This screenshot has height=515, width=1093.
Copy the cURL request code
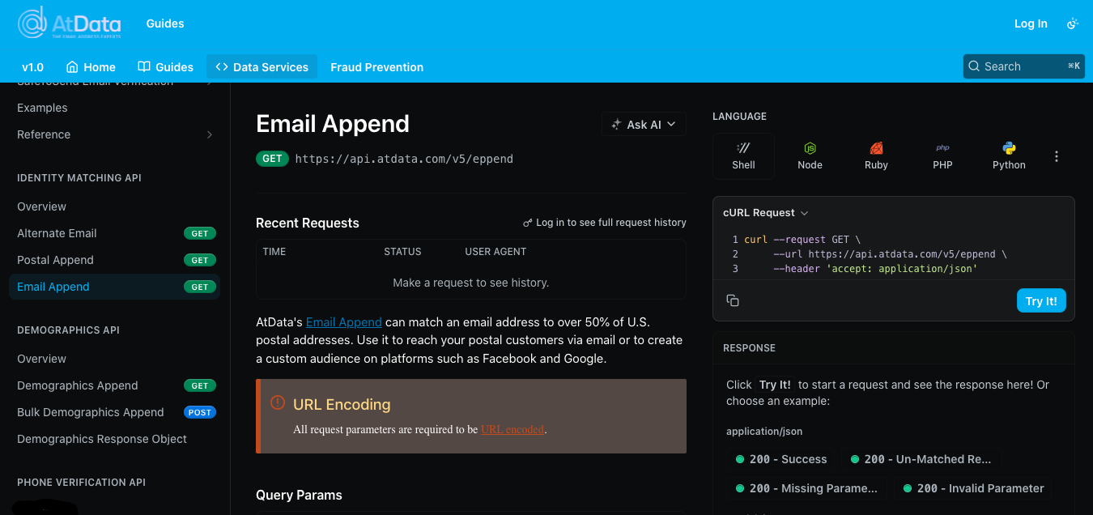click(x=733, y=300)
